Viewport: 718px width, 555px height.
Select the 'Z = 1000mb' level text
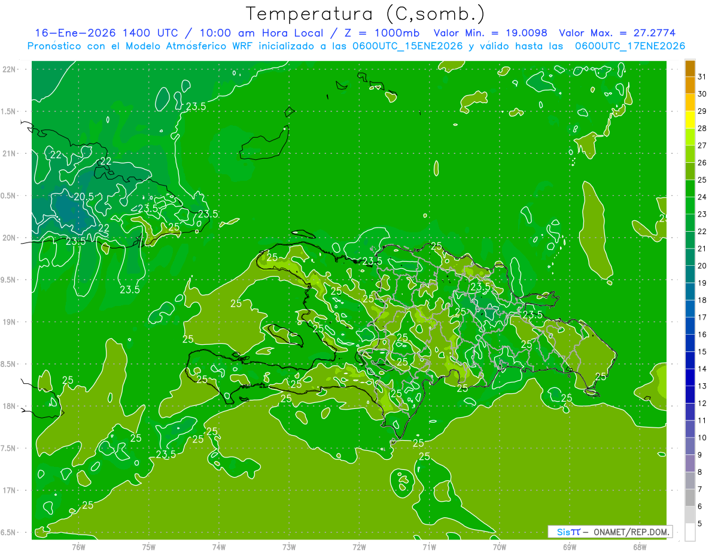pyautogui.click(x=384, y=33)
